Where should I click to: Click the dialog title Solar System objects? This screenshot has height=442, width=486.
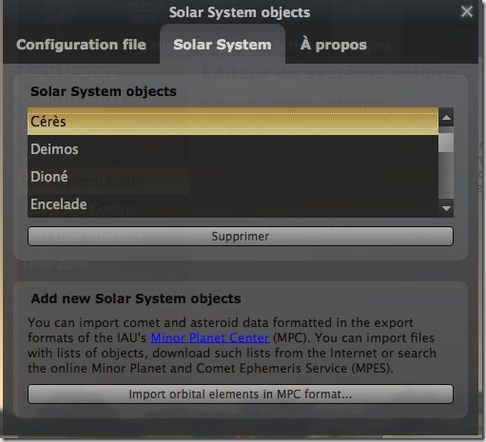(x=240, y=12)
